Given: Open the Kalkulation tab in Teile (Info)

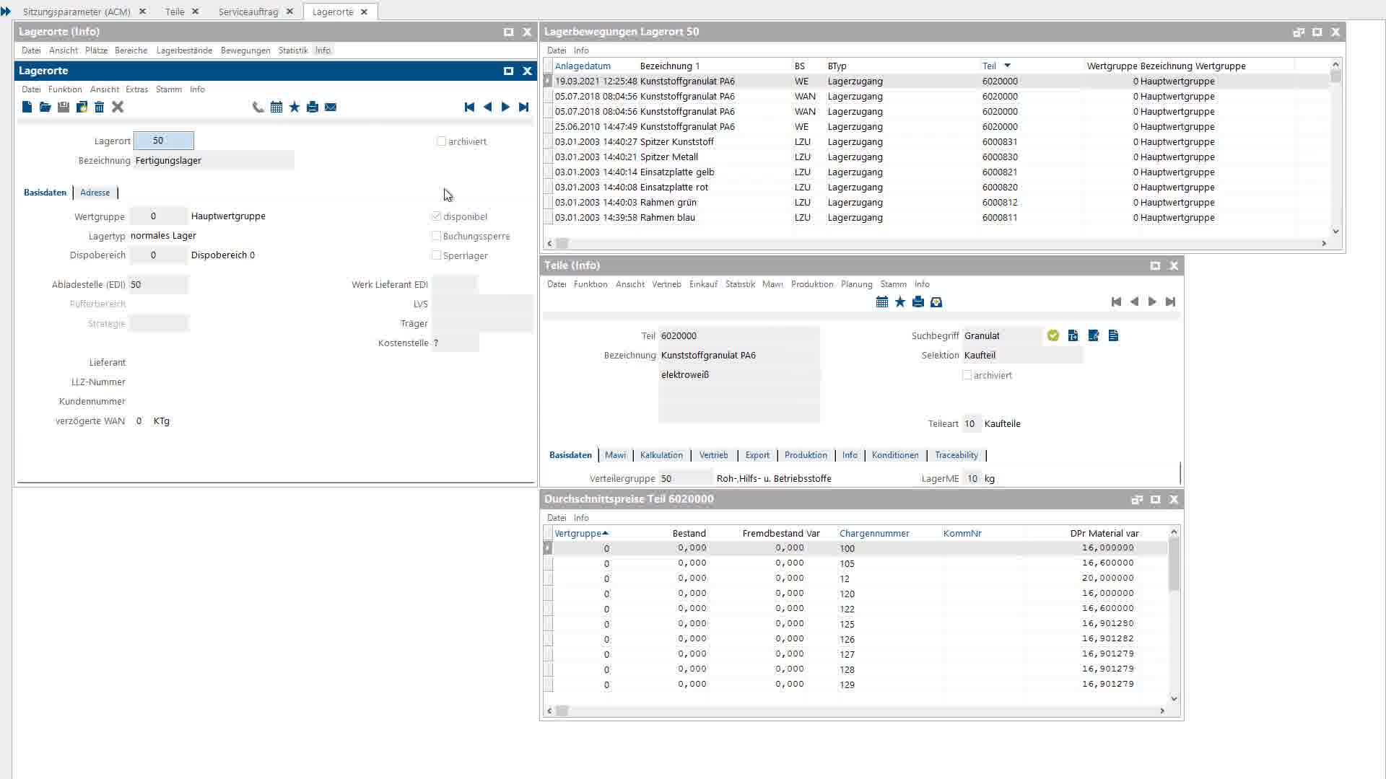Looking at the screenshot, I should point(661,455).
